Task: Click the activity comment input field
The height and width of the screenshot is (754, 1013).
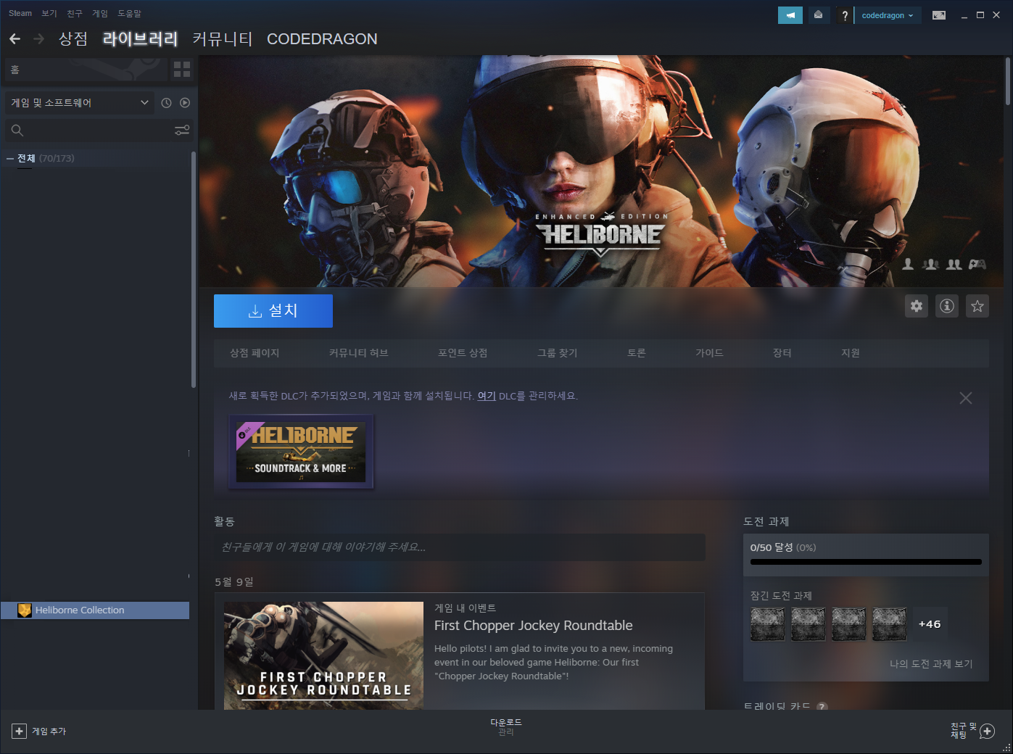Action: pyautogui.click(x=460, y=547)
